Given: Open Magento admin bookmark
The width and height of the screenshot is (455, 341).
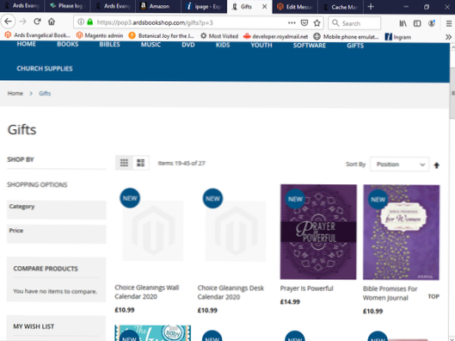Looking at the screenshot, I should pos(100,35).
